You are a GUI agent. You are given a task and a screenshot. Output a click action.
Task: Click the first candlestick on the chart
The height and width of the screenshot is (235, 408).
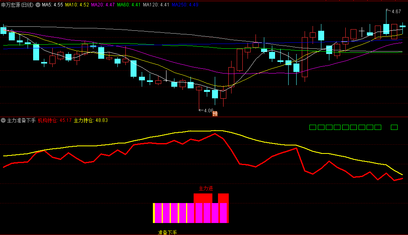coord(3,30)
